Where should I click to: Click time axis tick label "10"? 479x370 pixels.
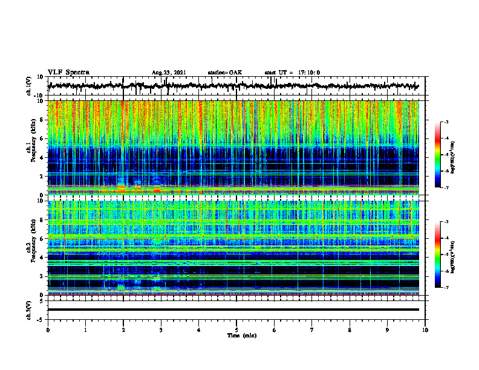click(425, 330)
